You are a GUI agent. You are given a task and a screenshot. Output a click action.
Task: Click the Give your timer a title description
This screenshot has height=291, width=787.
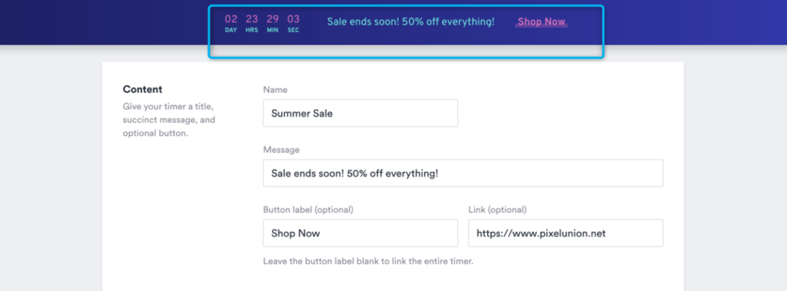(x=169, y=121)
